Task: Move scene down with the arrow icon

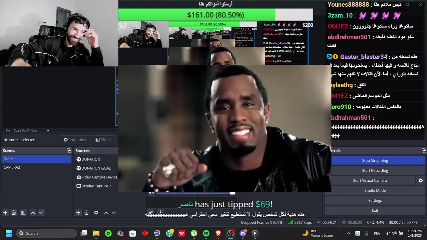Action: click(x=41, y=213)
